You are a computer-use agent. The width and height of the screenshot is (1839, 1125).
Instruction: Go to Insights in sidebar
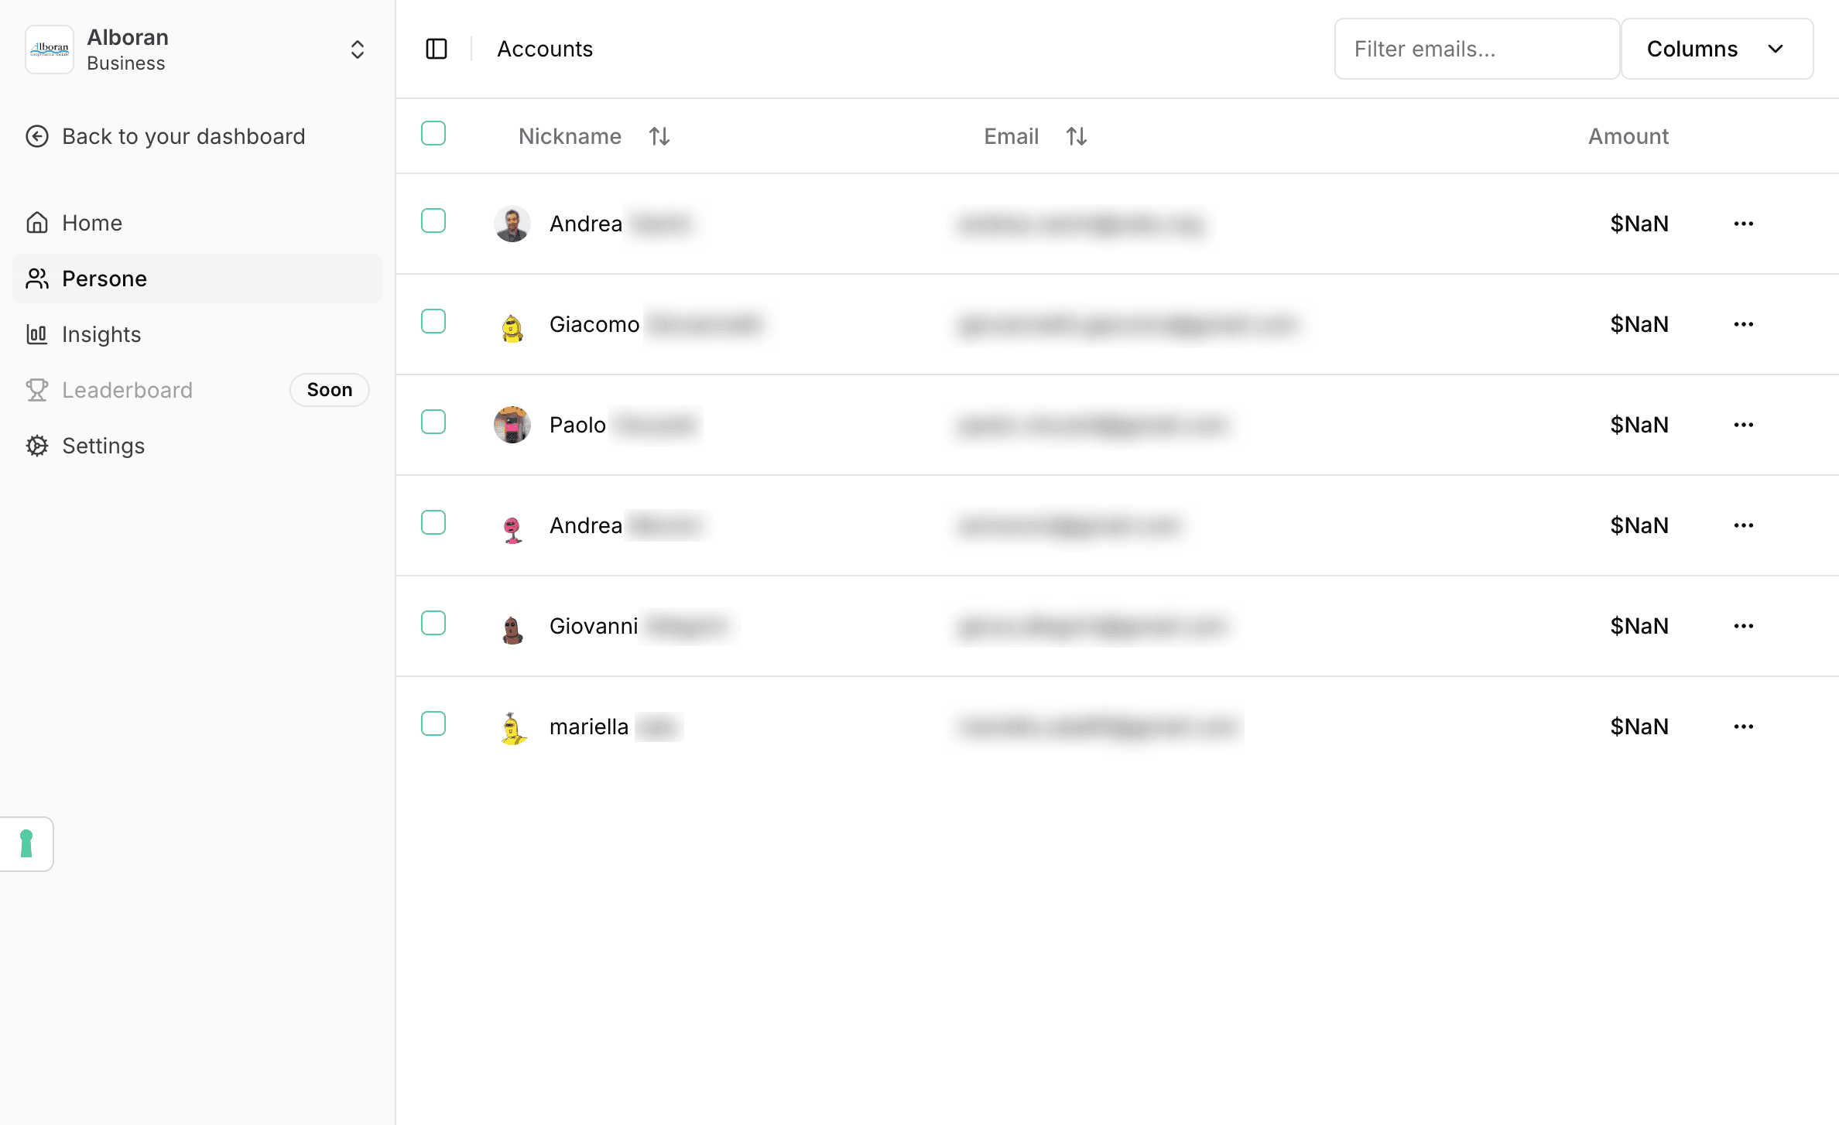pyautogui.click(x=101, y=334)
